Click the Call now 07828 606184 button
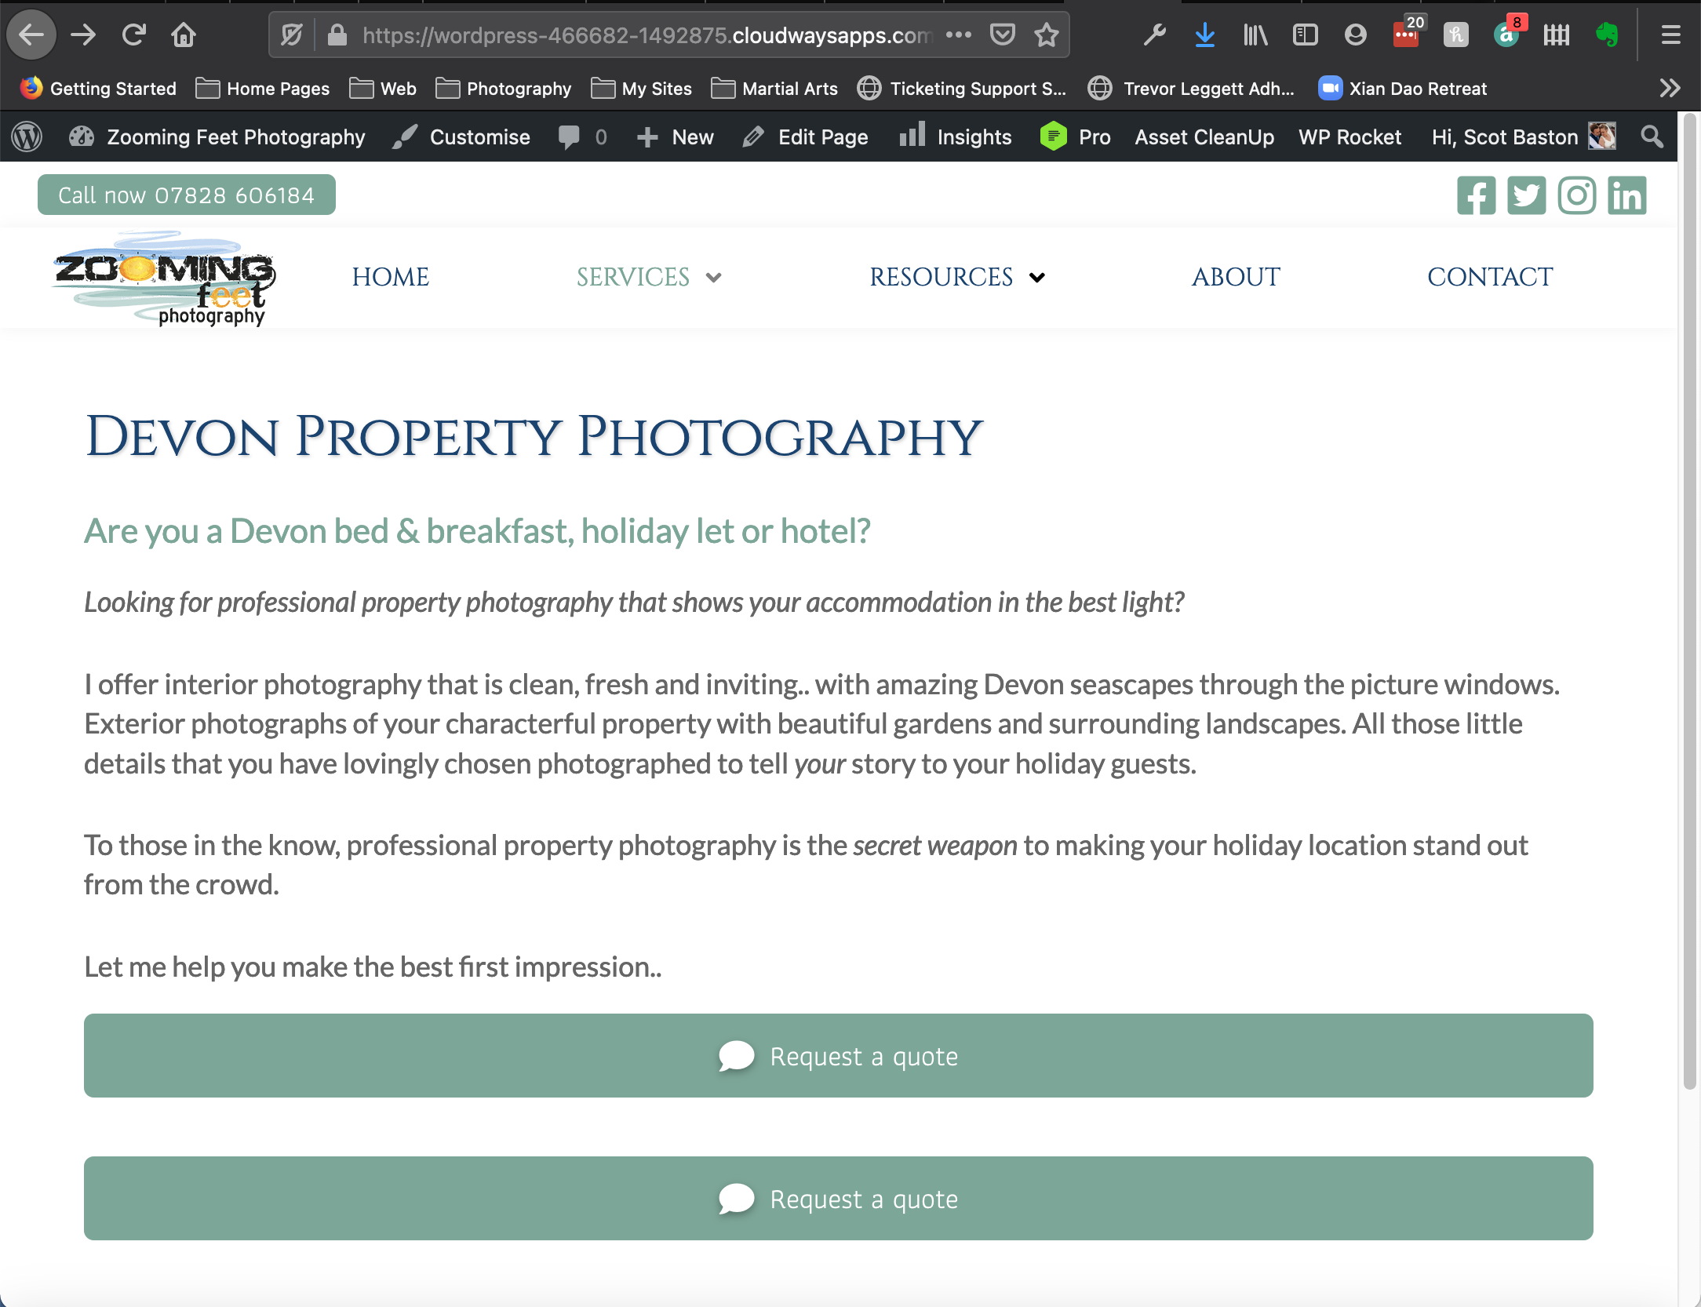 [x=187, y=195]
